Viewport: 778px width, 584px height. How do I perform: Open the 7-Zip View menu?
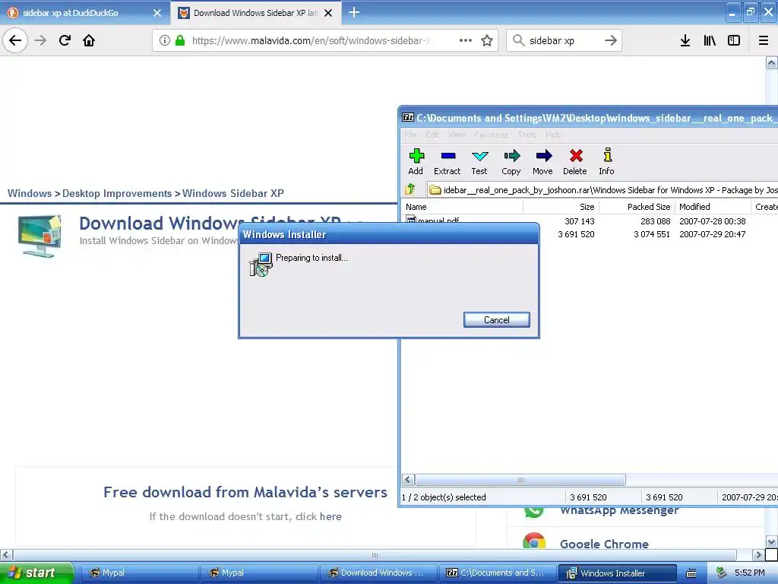tap(457, 135)
